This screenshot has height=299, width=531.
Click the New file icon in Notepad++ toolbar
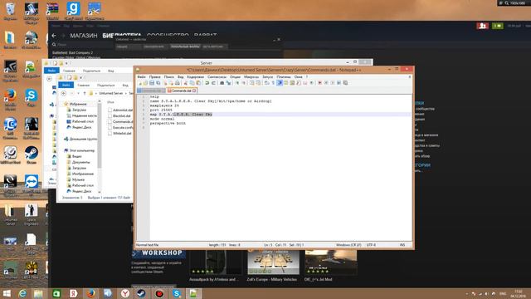pyautogui.click(x=140, y=83)
